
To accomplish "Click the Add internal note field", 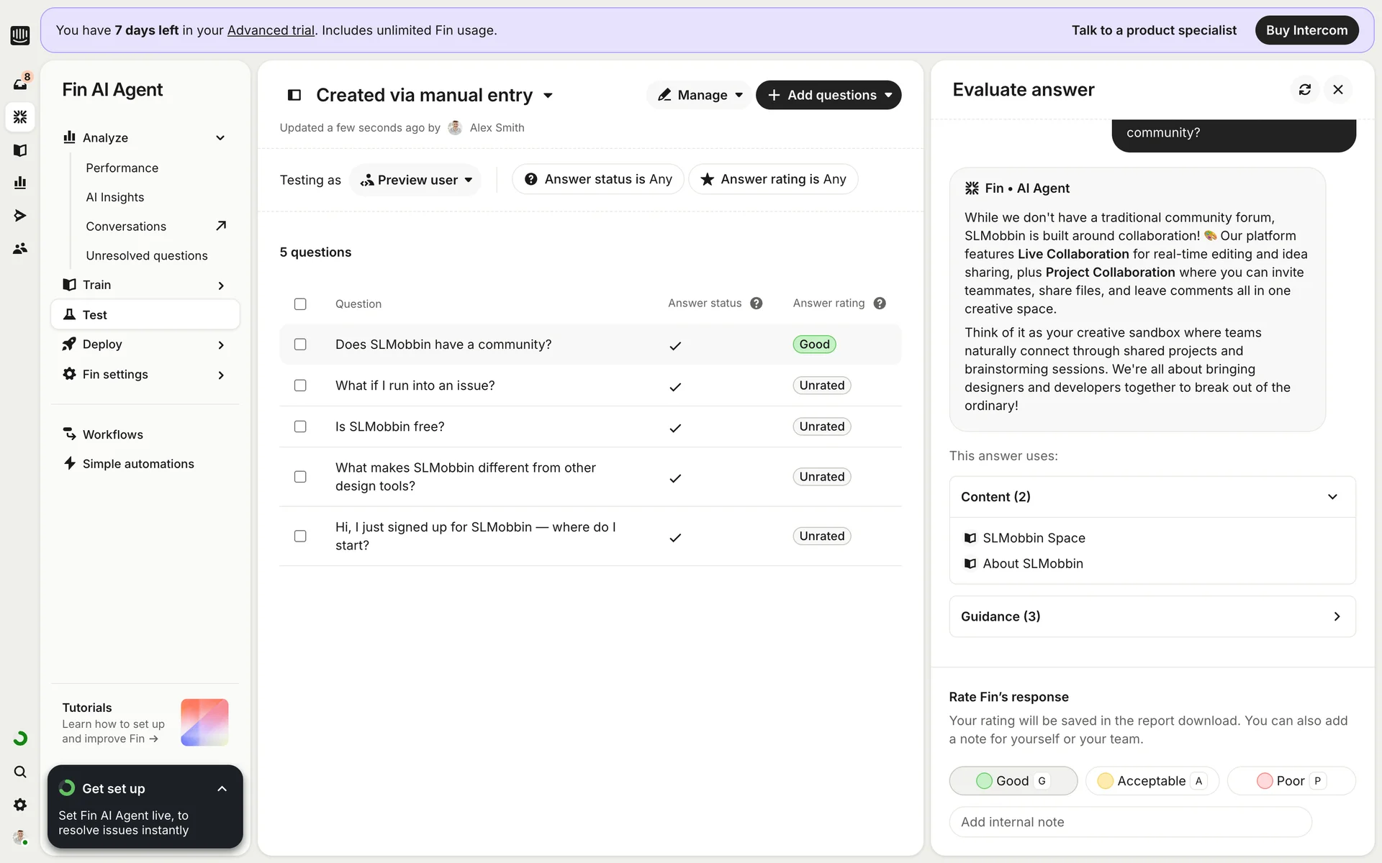I will tap(1130, 822).
